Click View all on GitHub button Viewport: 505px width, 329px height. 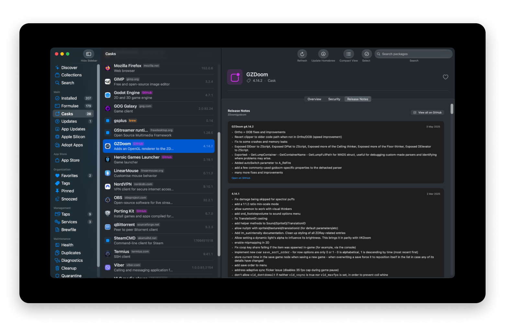427,112
